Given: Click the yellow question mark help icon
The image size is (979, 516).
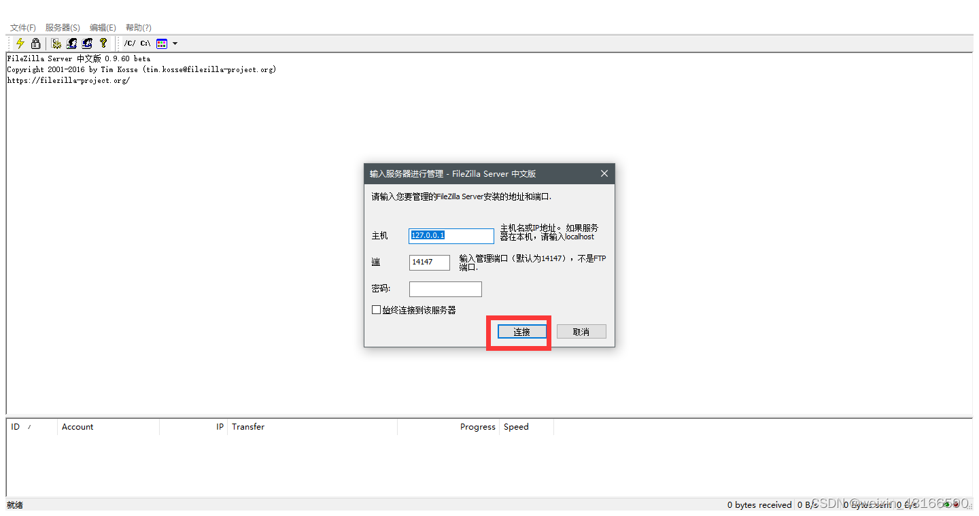Looking at the screenshot, I should tap(103, 44).
